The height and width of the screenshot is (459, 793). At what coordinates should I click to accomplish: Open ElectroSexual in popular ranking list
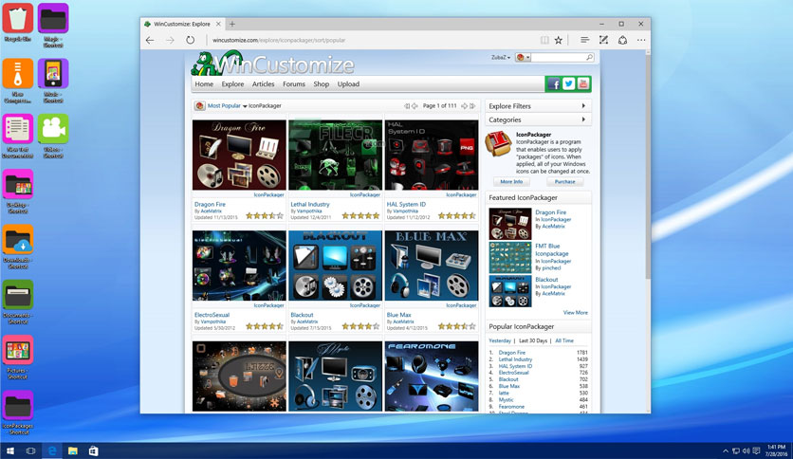pos(513,373)
